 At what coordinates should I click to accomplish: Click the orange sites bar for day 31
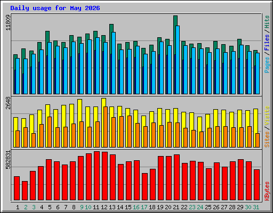coord(258,140)
